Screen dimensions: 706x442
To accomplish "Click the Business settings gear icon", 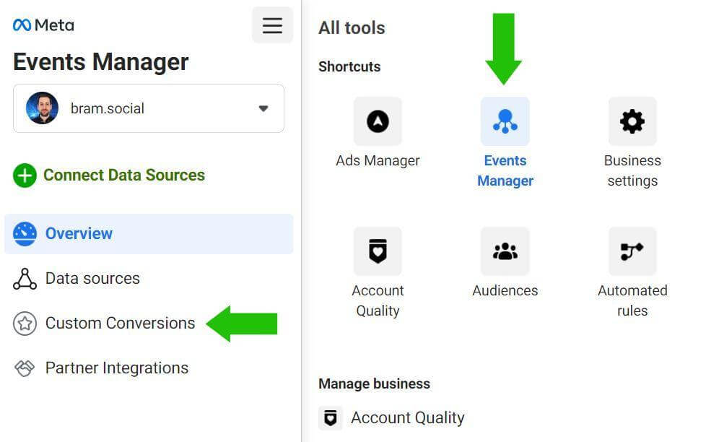I will tap(632, 121).
